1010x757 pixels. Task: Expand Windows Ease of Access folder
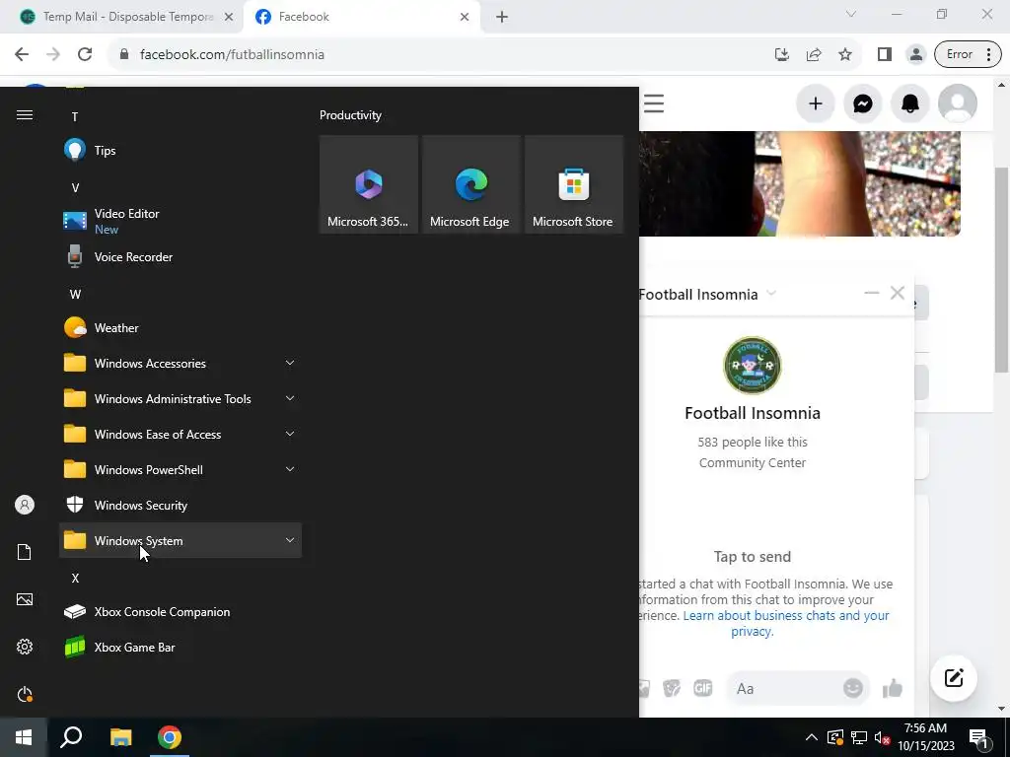(x=180, y=435)
